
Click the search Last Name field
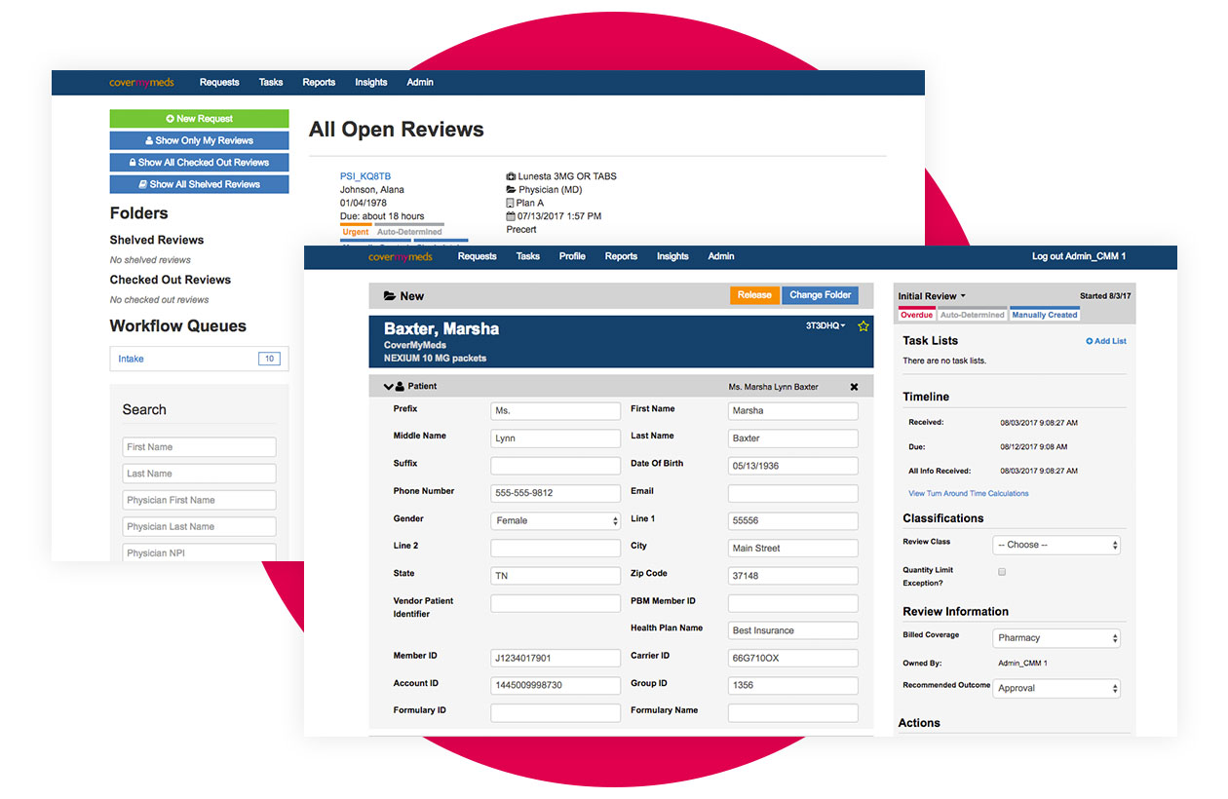tap(200, 474)
